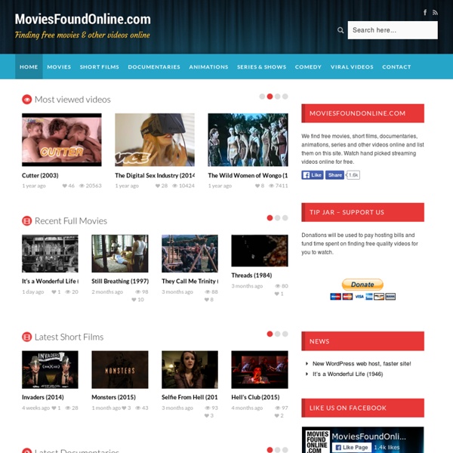The width and height of the screenshot is (453, 453).
Task: Open the Invaders (2014) title link
Action: click(x=43, y=397)
